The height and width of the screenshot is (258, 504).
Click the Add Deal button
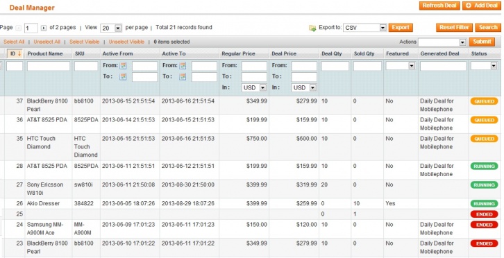pos(482,6)
